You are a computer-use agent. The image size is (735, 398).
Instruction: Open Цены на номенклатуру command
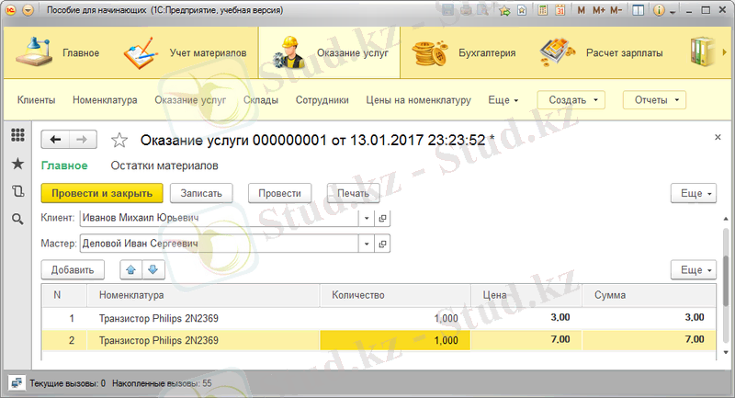(418, 100)
